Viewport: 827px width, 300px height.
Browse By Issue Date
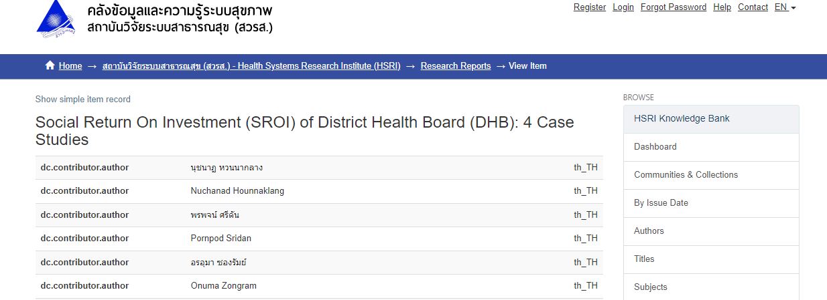711,203
